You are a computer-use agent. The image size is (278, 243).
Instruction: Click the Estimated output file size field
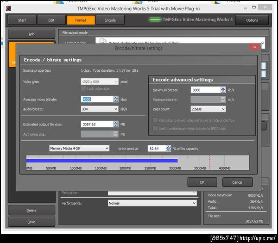coord(97,124)
